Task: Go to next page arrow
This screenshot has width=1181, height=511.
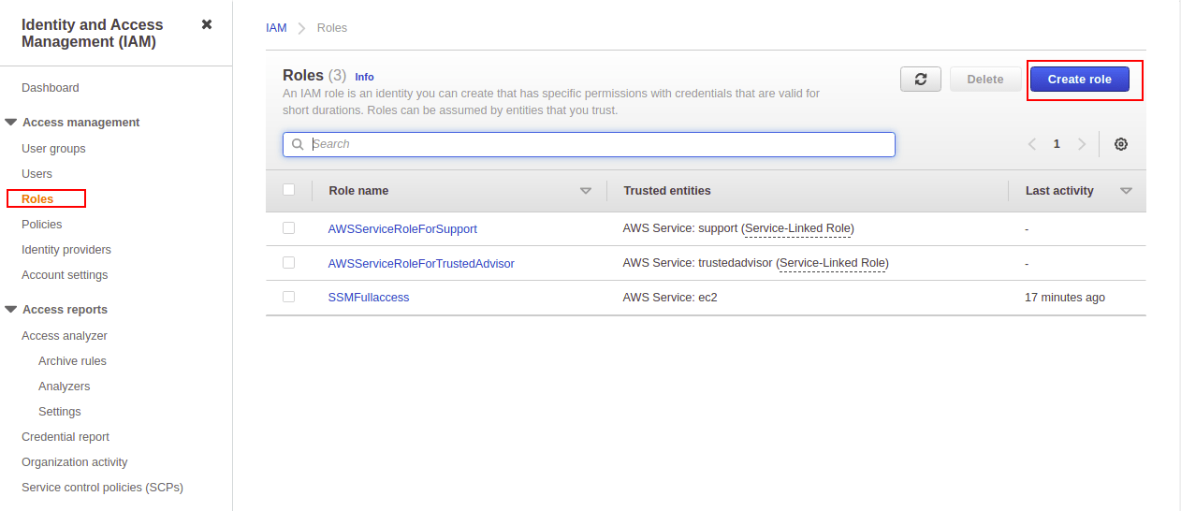Action: pos(1082,144)
